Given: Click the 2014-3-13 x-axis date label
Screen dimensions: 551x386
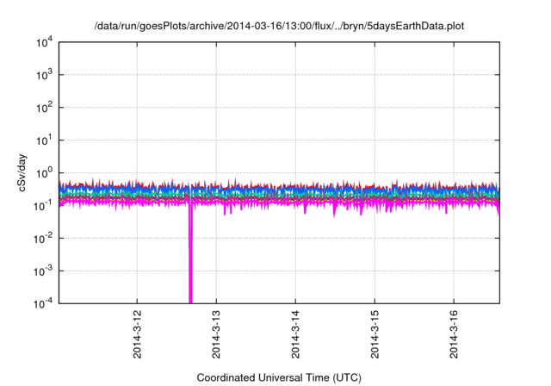Looking at the screenshot, I should click(x=216, y=334).
